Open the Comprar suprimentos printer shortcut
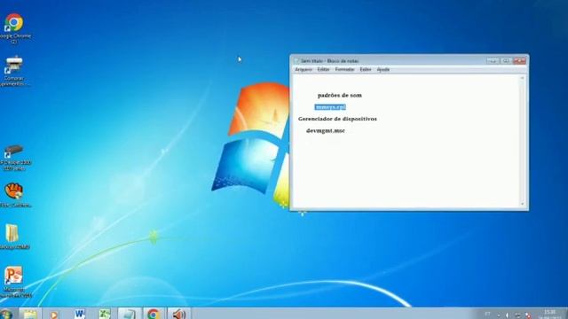 [x=14, y=71]
